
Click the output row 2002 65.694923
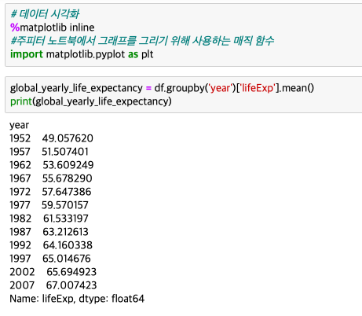point(53,272)
